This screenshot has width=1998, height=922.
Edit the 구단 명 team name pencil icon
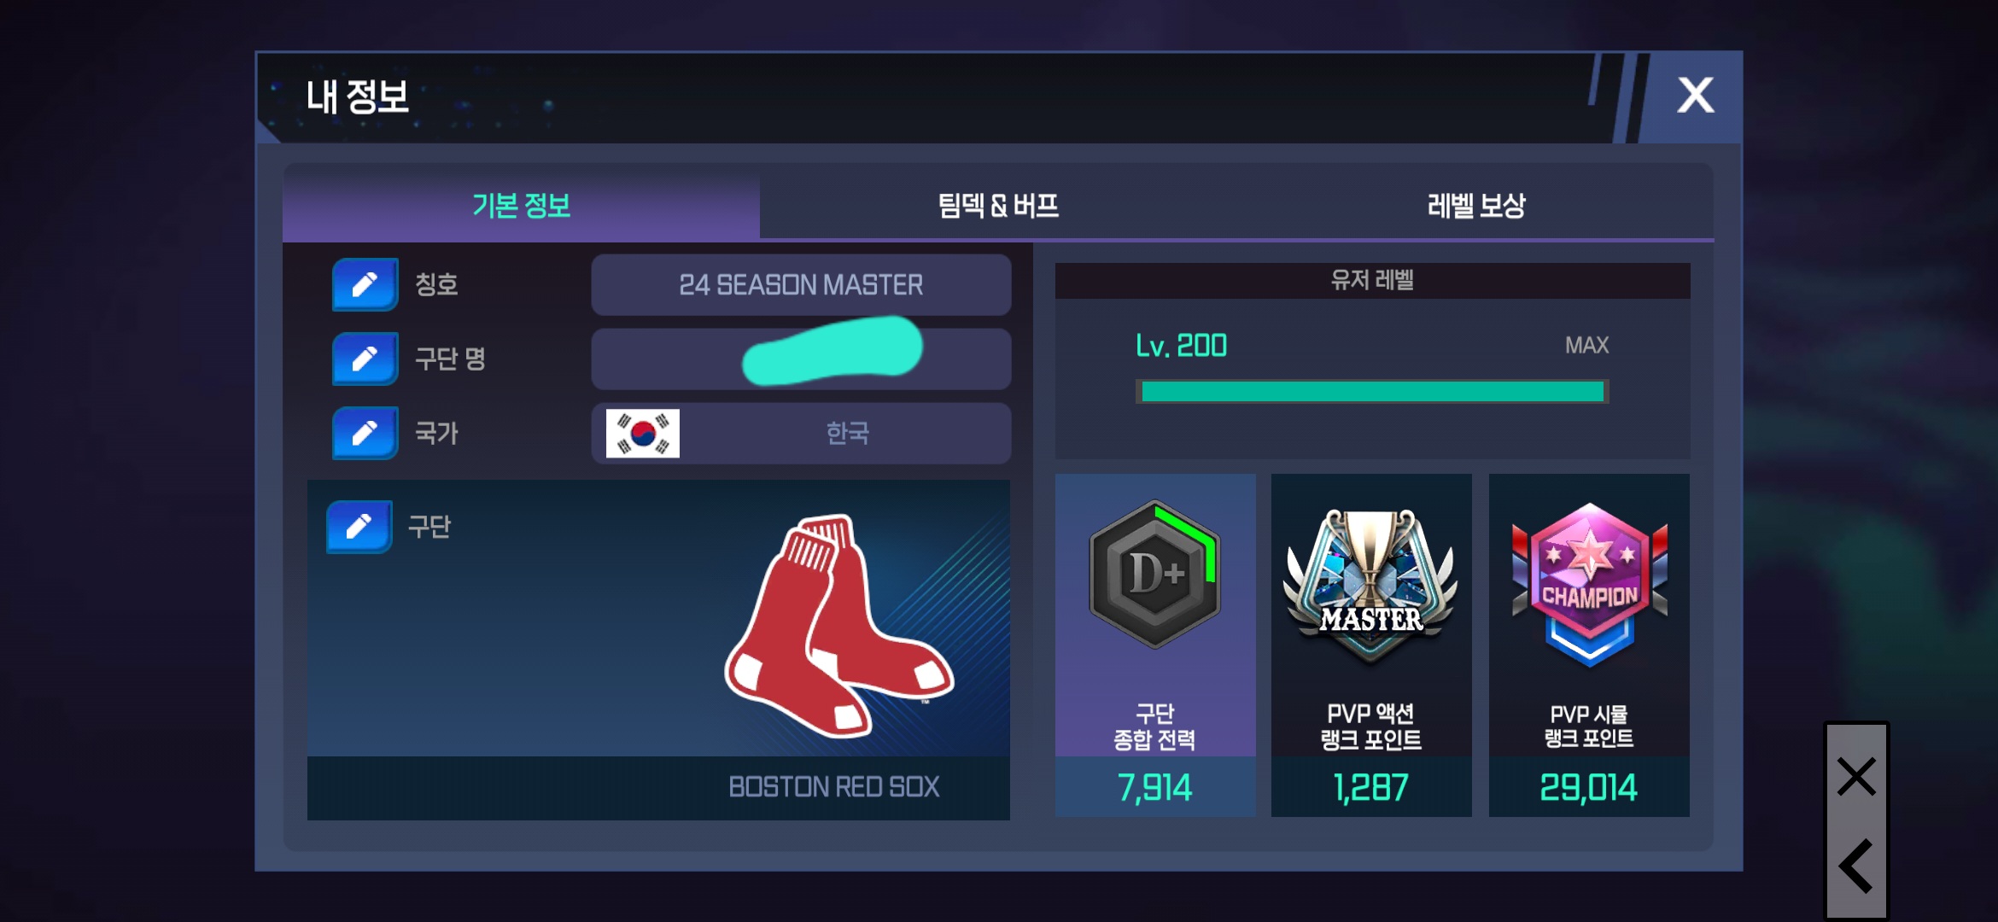pyautogui.click(x=365, y=359)
